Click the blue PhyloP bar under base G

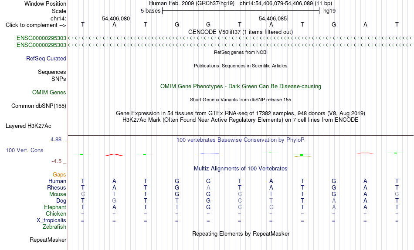tap(210, 153)
